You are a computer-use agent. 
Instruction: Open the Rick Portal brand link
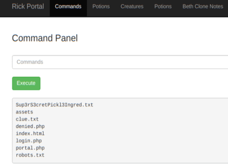[x=28, y=7]
